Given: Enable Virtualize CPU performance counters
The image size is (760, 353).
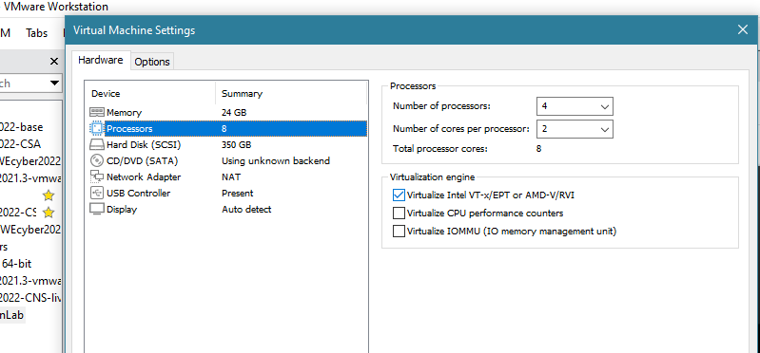Looking at the screenshot, I should click(399, 213).
